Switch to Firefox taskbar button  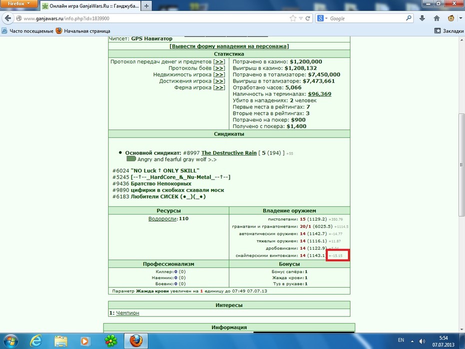pos(136,341)
